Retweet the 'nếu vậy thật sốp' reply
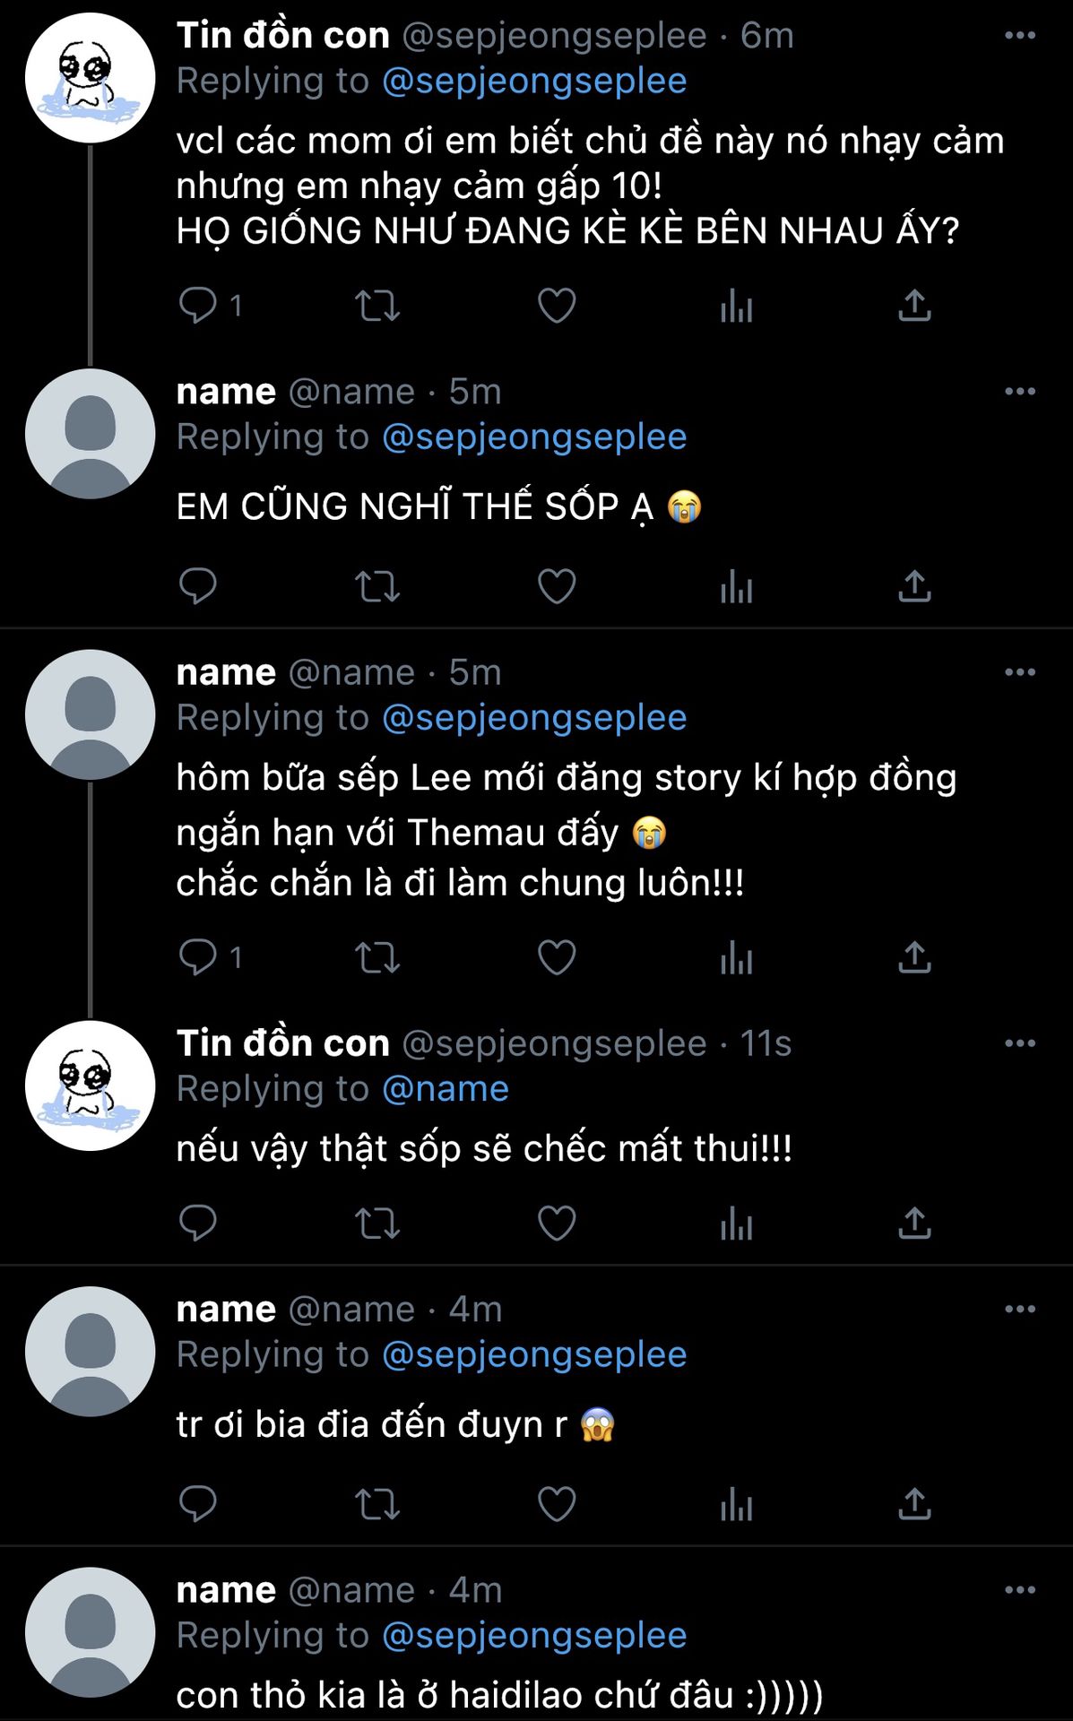The height and width of the screenshot is (1721, 1073). click(x=377, y=1224)
